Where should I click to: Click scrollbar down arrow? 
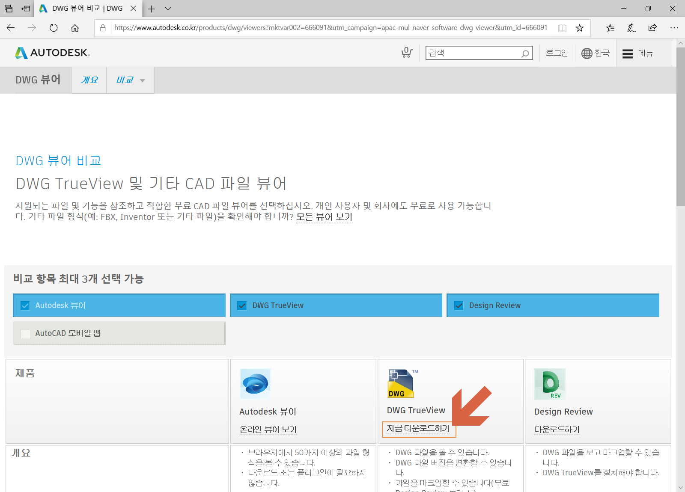click(x=681, y=488)
